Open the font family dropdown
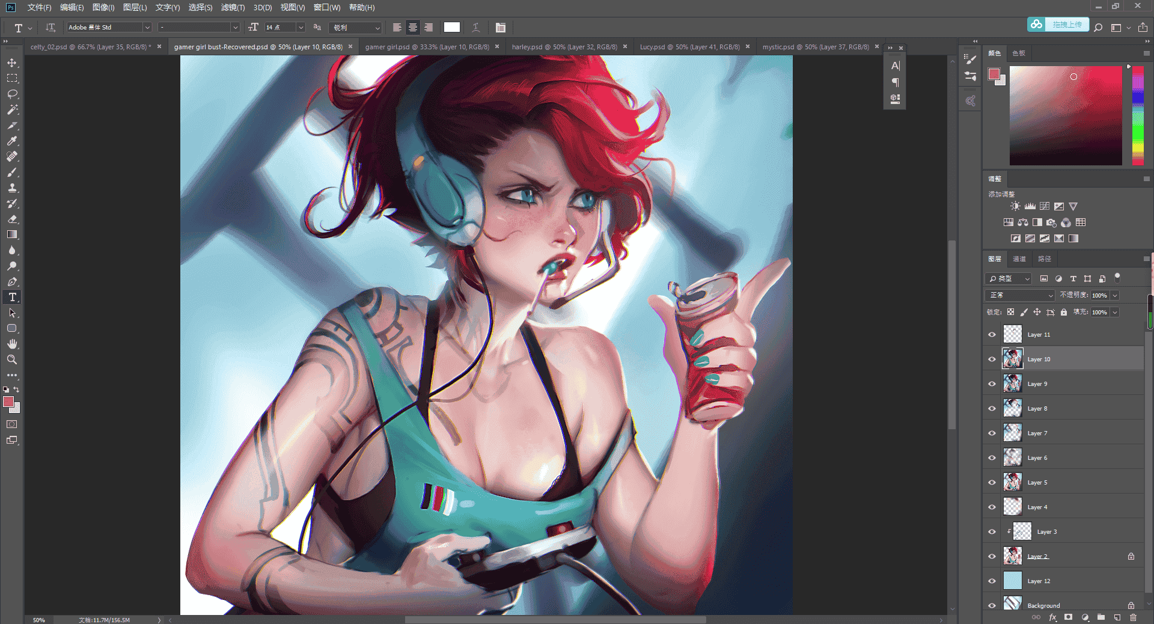The width and height of the screenshot is (1154, 624). coord(147,28)
